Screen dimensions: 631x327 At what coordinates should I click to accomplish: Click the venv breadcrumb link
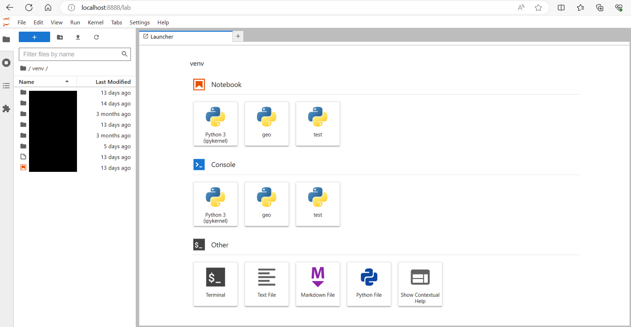point(38,68)
